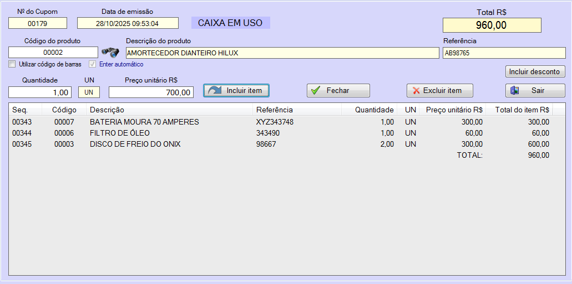Enable the Utilizar código de barras checkbox
This screenshot has width=572, height=284.
12,64
